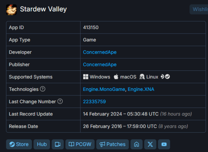
Task: Open the X (Twitter) icon button
Action: [x=150, y=144]
